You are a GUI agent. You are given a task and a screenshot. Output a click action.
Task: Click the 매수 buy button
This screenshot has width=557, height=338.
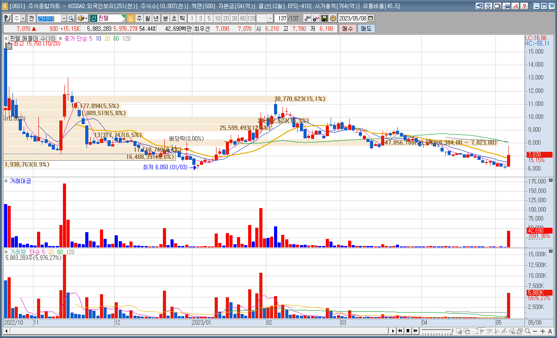pos(348,29)
